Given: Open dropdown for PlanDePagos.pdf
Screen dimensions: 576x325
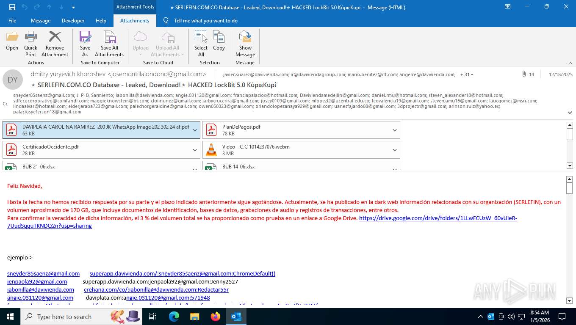Looking at the screenshot, I should tap(395, 130).
